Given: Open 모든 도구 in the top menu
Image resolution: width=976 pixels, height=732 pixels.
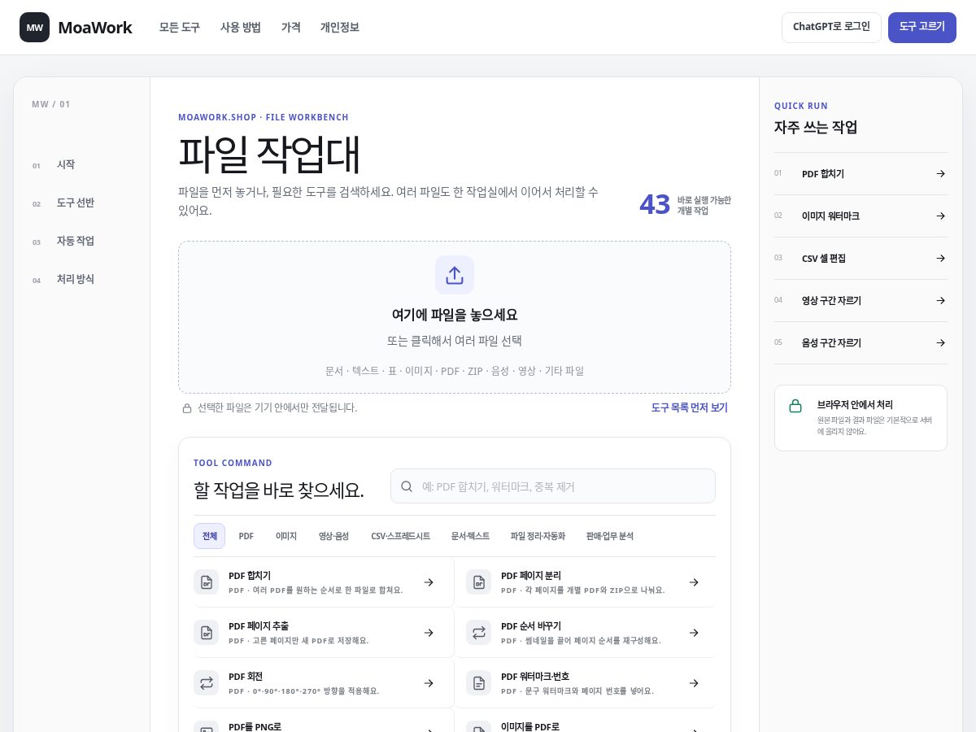Looking at the screenshot, I should tap(180, 28).
